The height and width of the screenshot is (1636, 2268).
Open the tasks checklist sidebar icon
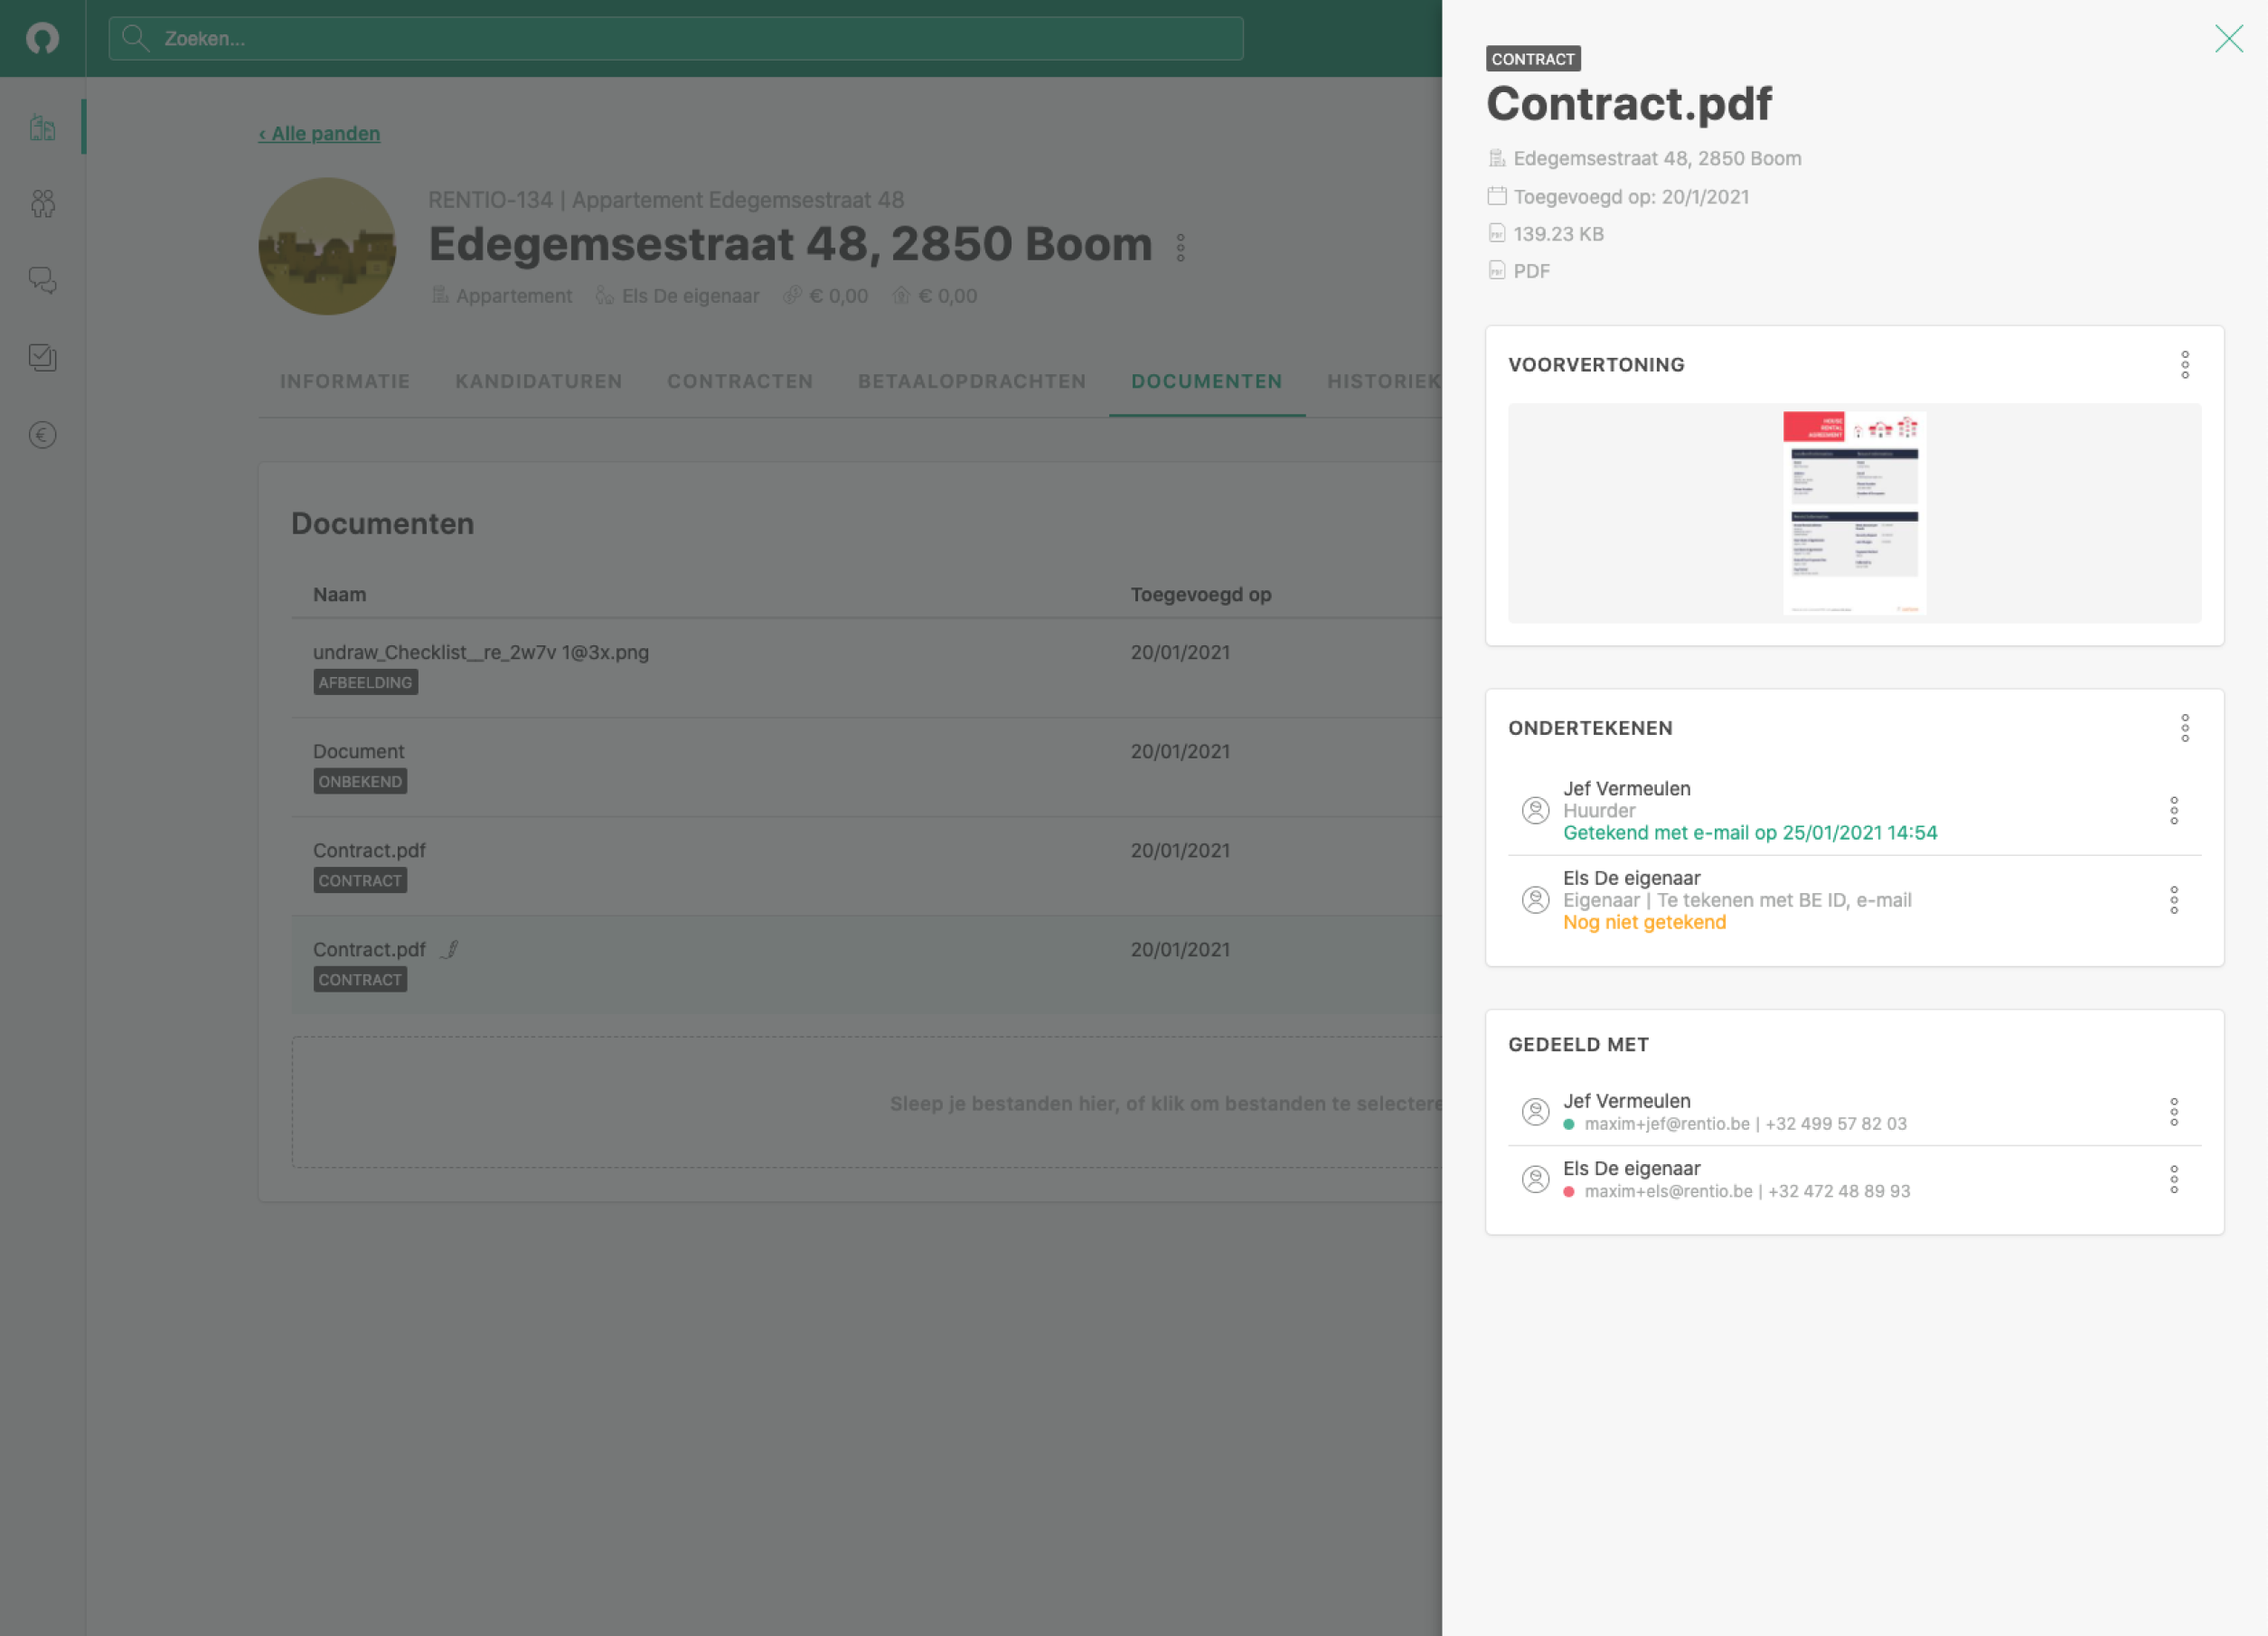42,357
